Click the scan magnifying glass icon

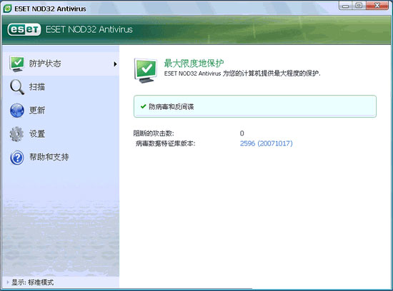click(17, 87)
